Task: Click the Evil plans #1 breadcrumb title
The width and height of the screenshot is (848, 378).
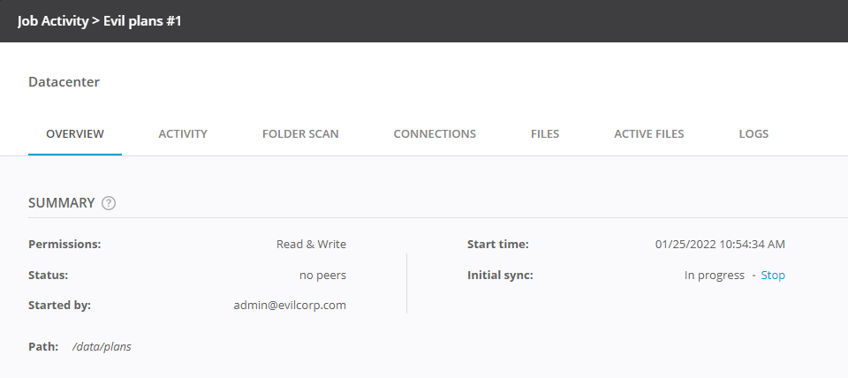Action: coord(142,20)
